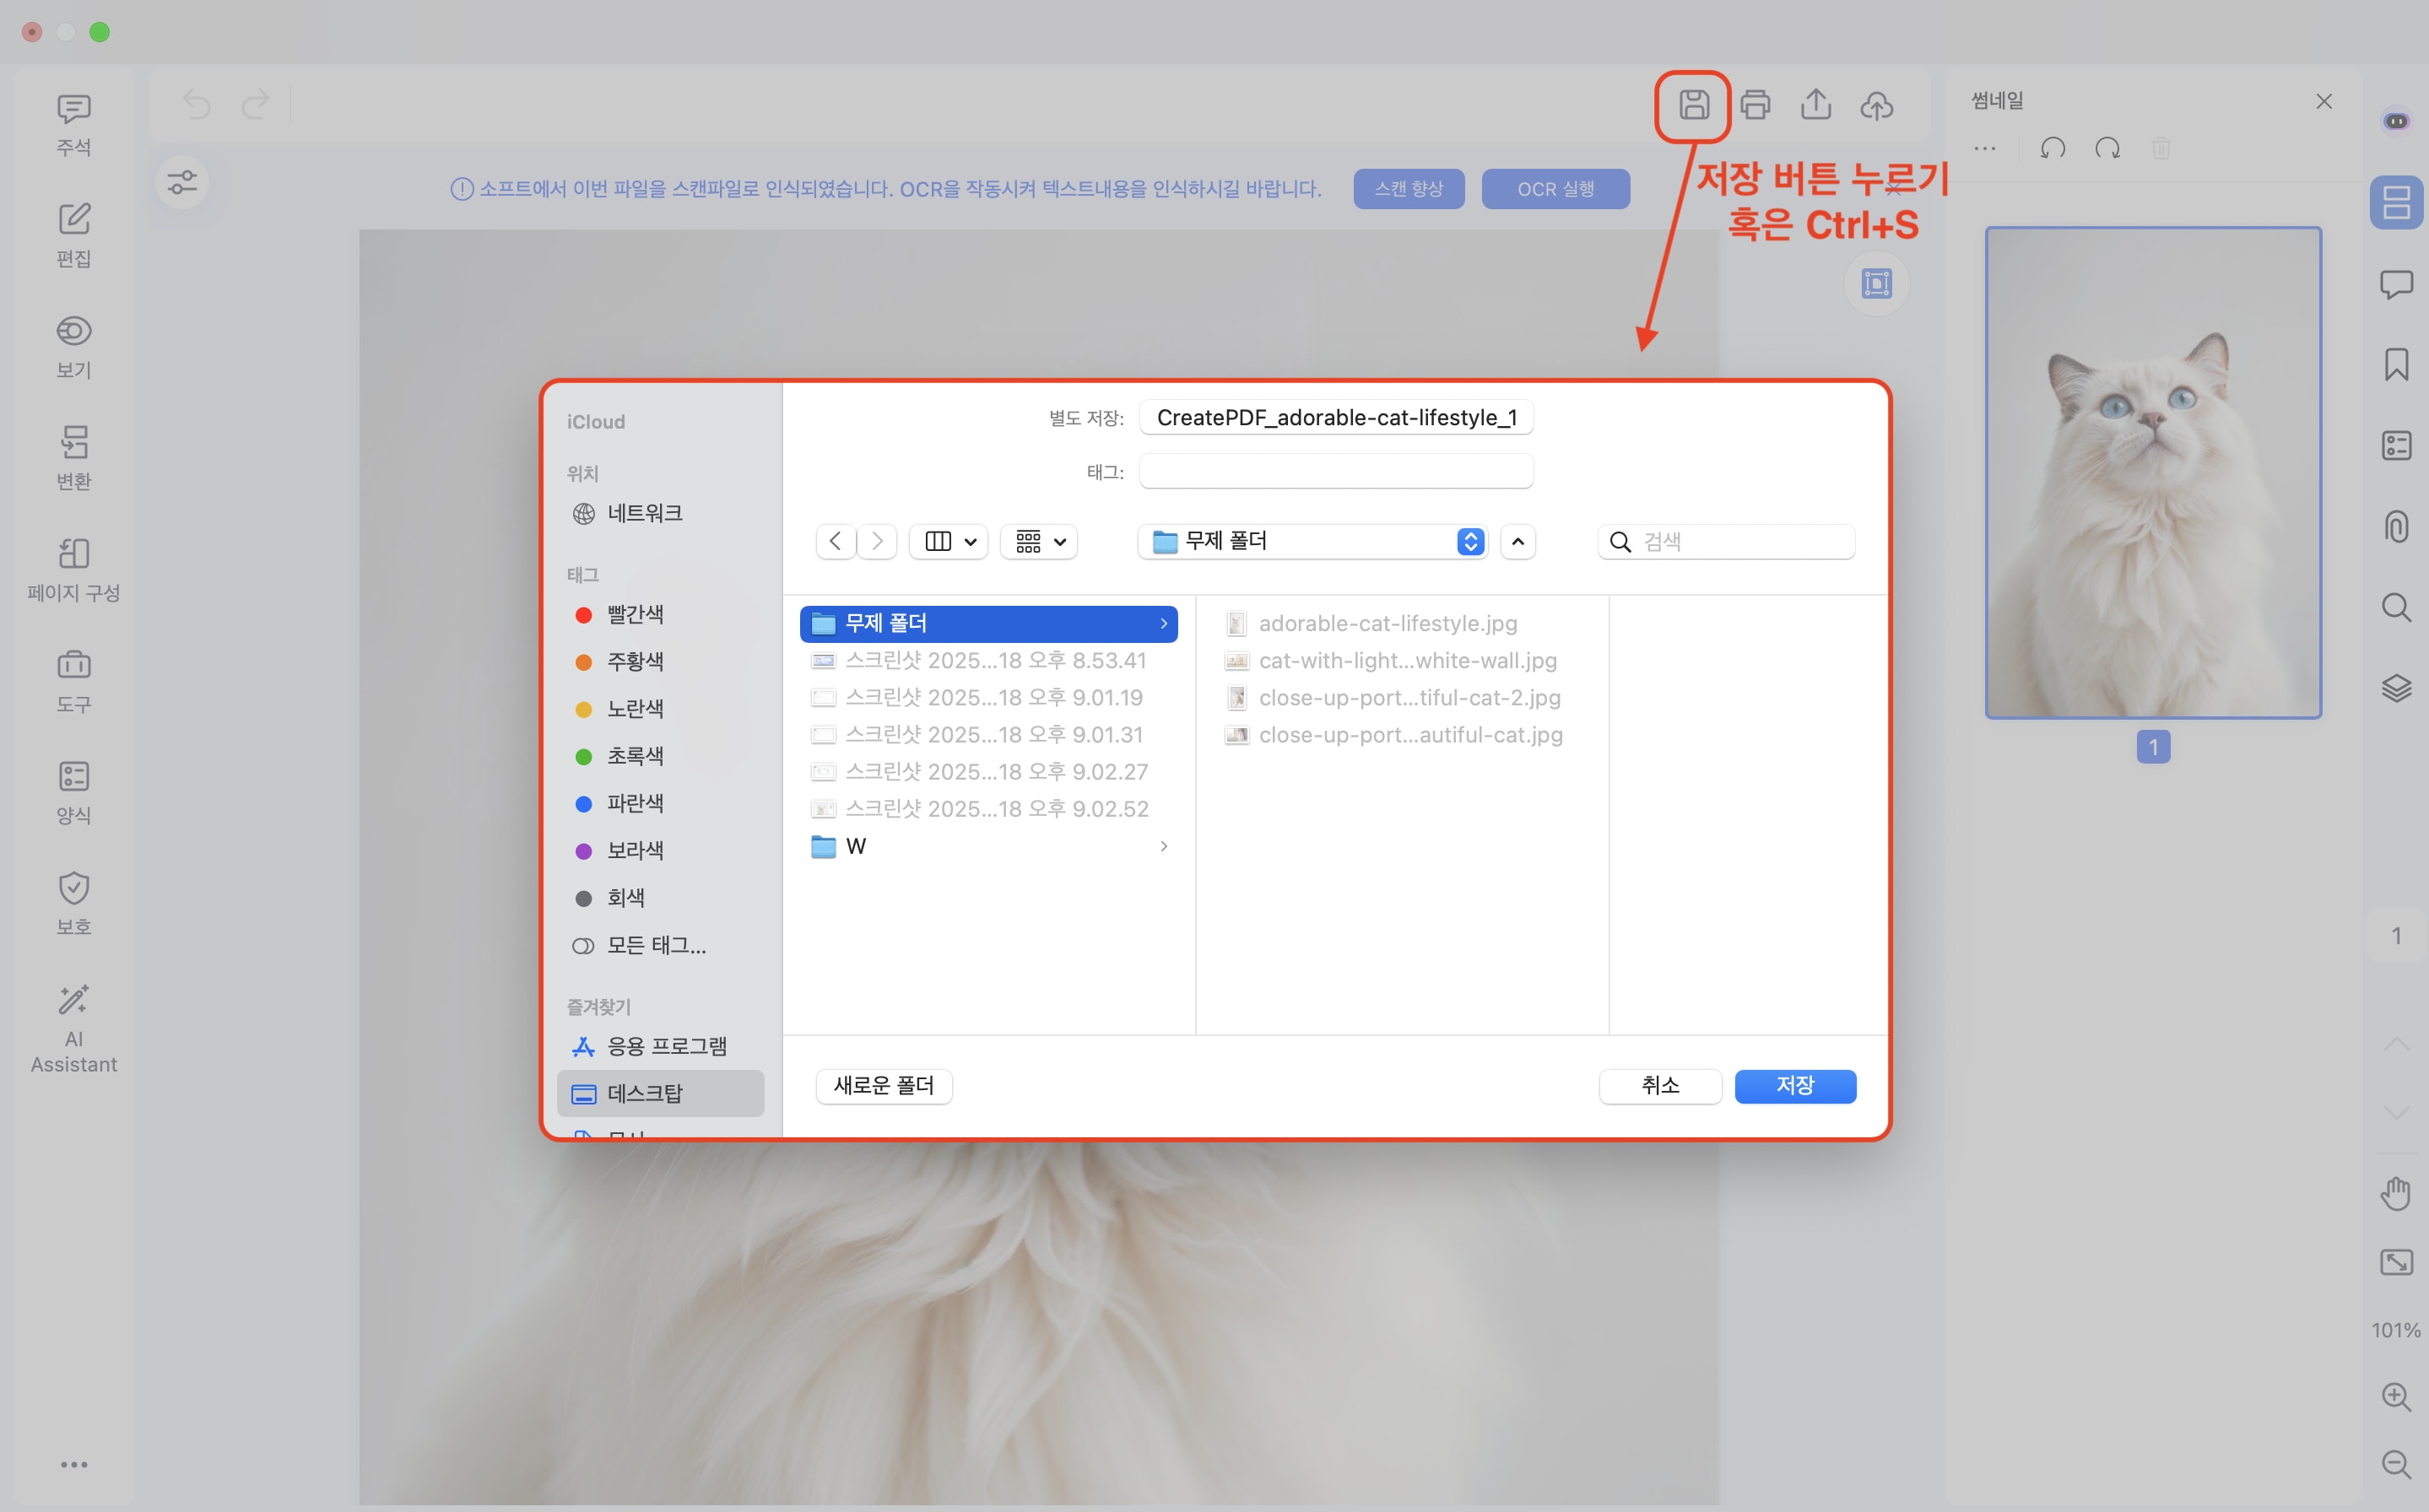Screen dimensions: 2429x1512
Task: Click the 별도 저장 filename input field
Action: 1336,418
